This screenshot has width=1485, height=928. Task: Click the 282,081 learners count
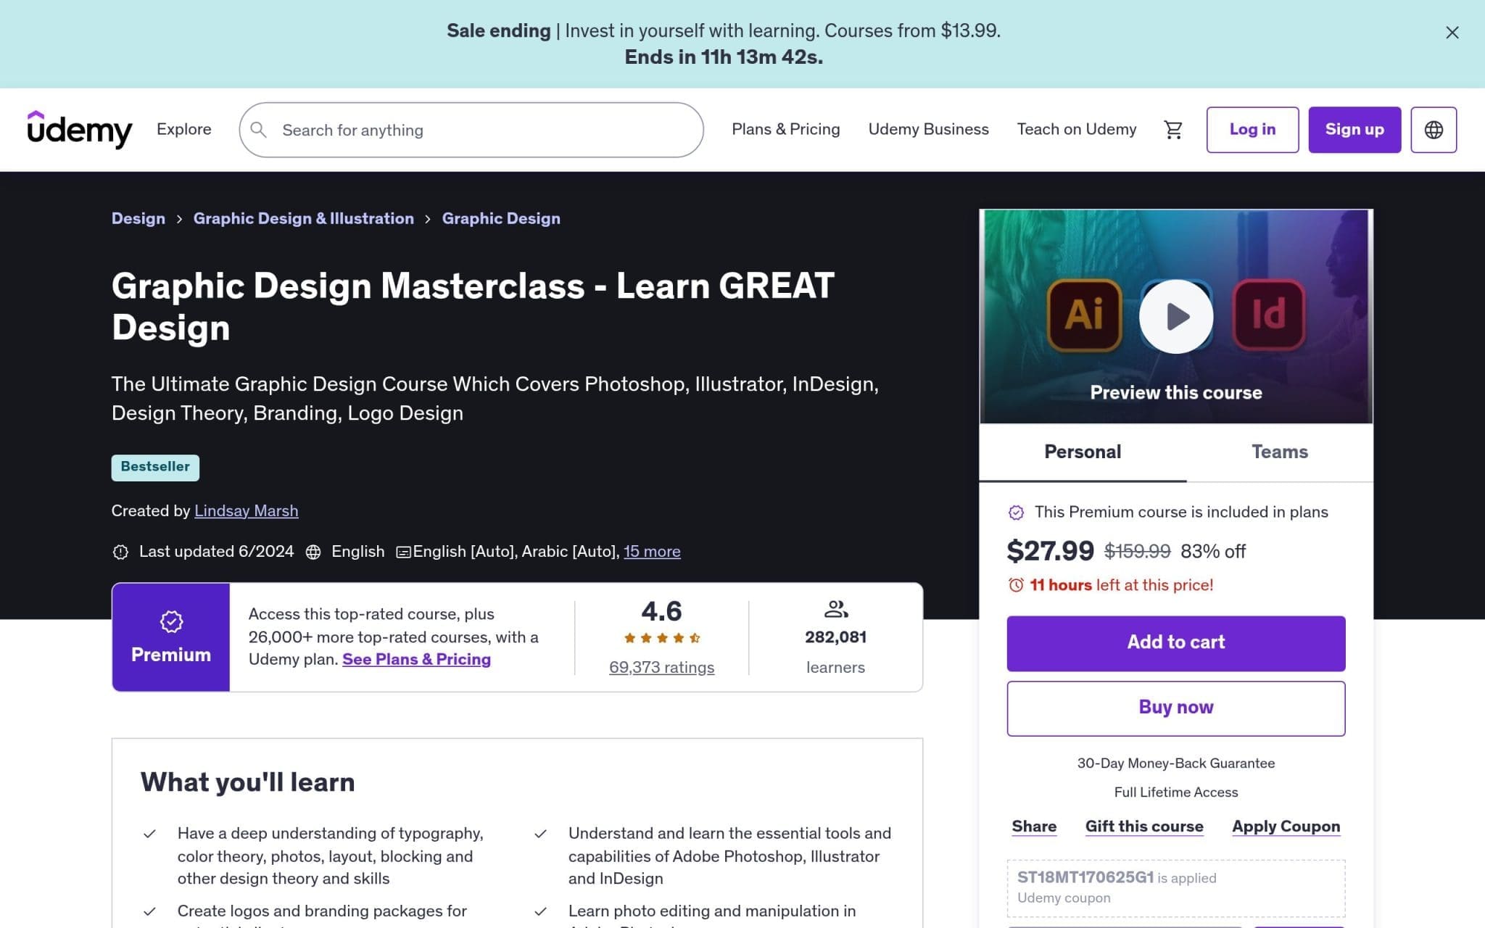click(x=835, y=637)
